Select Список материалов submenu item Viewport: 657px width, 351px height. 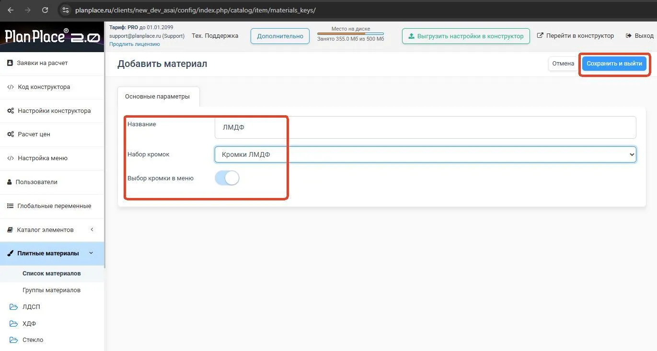(52, 274)
